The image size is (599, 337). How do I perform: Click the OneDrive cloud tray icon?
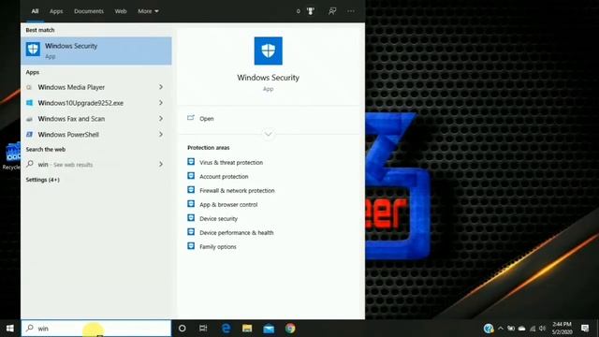[521, 329]
